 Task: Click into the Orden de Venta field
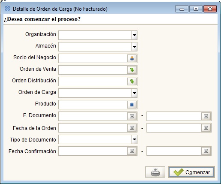point(93,70)
